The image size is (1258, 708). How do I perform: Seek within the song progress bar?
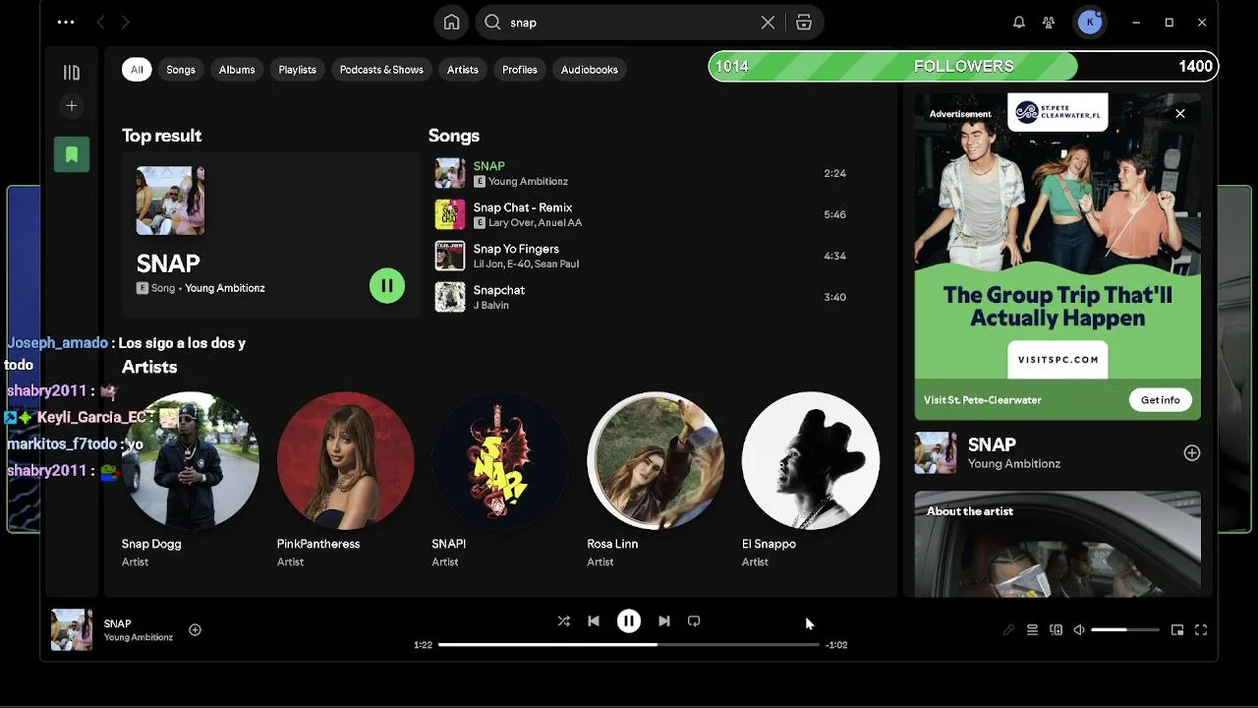pyautogui.click(x=629, y=645)
